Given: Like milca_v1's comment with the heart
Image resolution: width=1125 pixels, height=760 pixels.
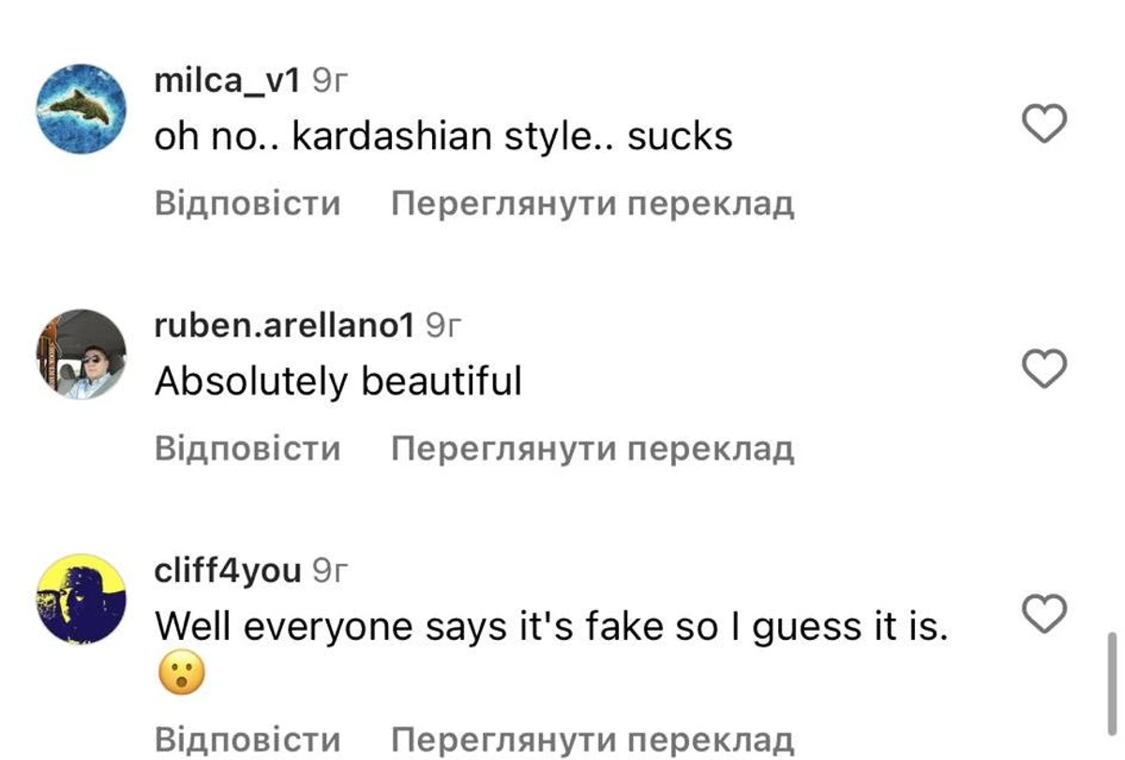Looking at the screenshot, I should coord(1043,124).
